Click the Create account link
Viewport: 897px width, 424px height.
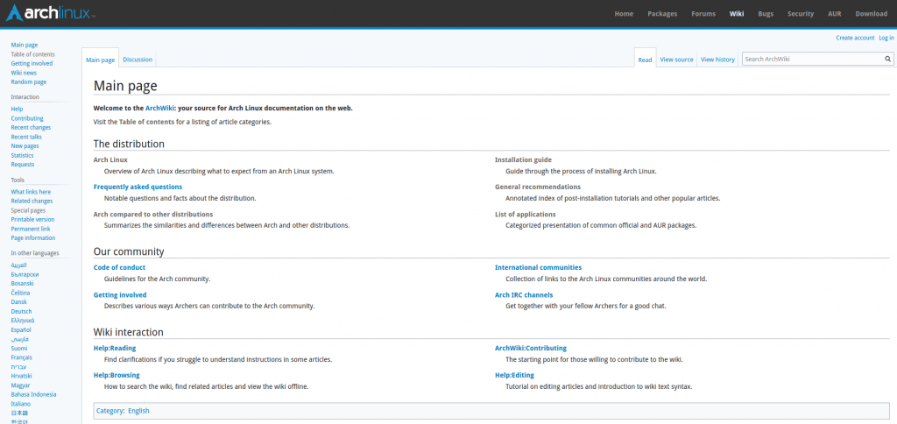[855, 38]
